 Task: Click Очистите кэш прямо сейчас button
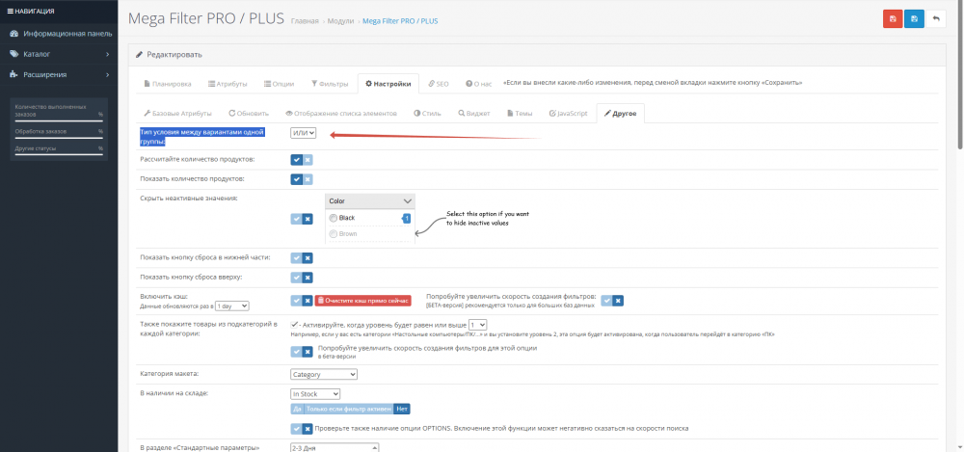(362, 301)
